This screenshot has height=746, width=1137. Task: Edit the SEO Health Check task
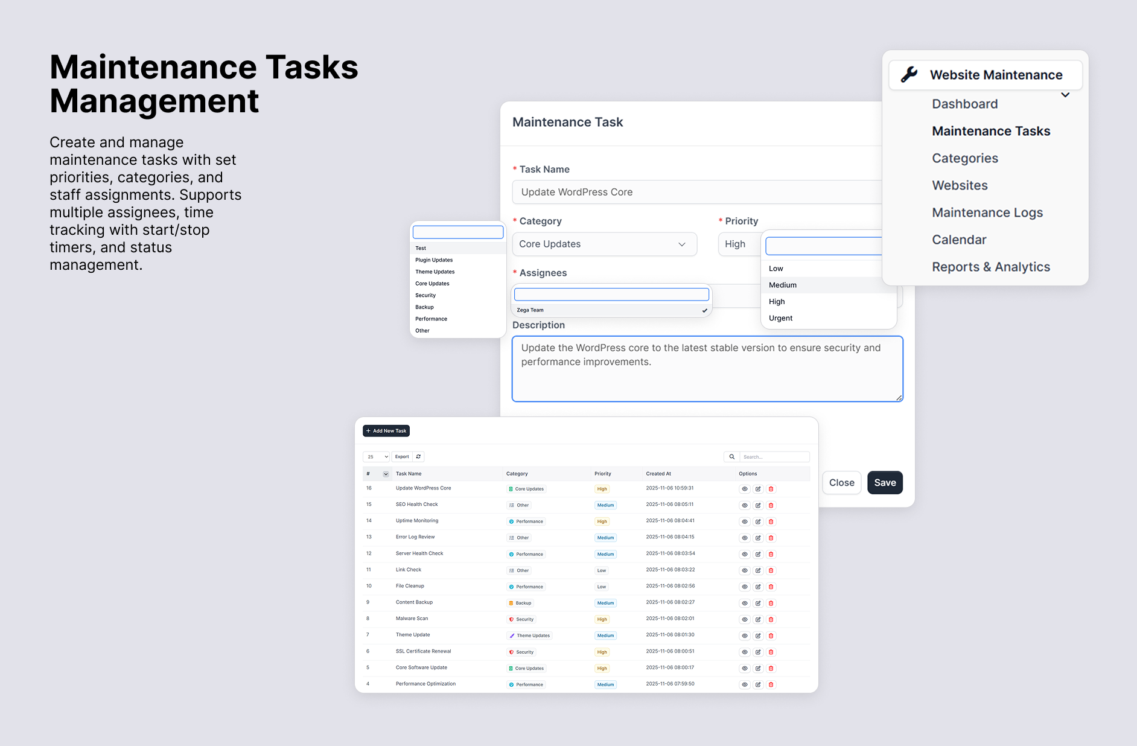coord(757,505)
